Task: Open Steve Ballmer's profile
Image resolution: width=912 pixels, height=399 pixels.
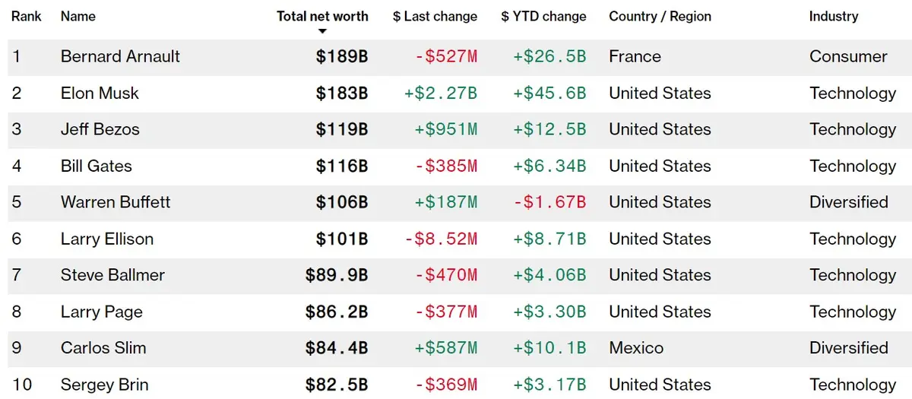Action: coord(112,275)
